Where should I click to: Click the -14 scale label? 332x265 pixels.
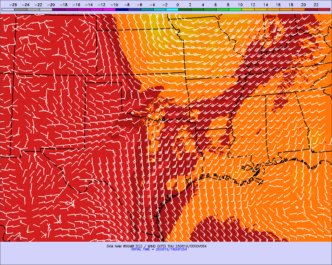click(x=89, y=5)
